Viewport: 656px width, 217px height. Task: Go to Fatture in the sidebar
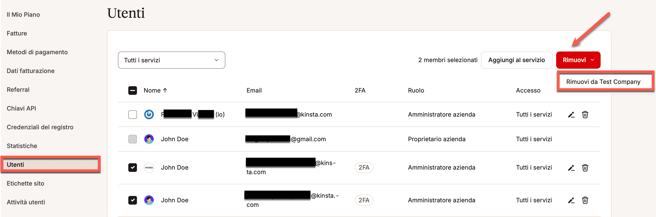pos(17,33)
